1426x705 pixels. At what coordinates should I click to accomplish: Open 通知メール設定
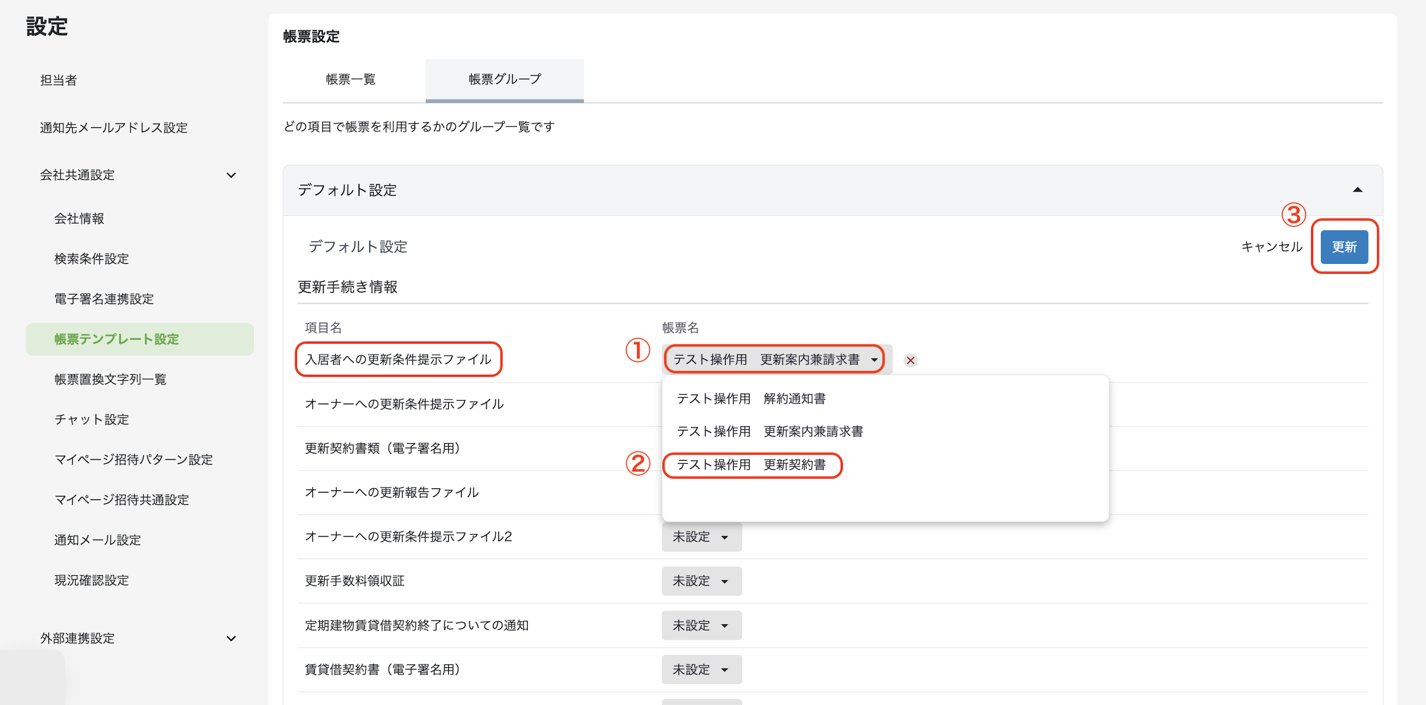(x=98, y=540)
